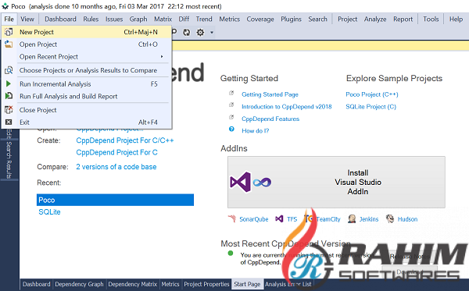Screen dimensions: 469x291
Task: Click the SonarQube logo icon
Action: point(232,219)
